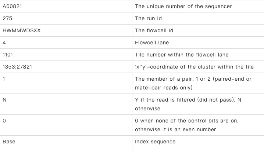264x154 pixels.
Task: Click the 'Flowcell lane' description
Action: [152, 43]
